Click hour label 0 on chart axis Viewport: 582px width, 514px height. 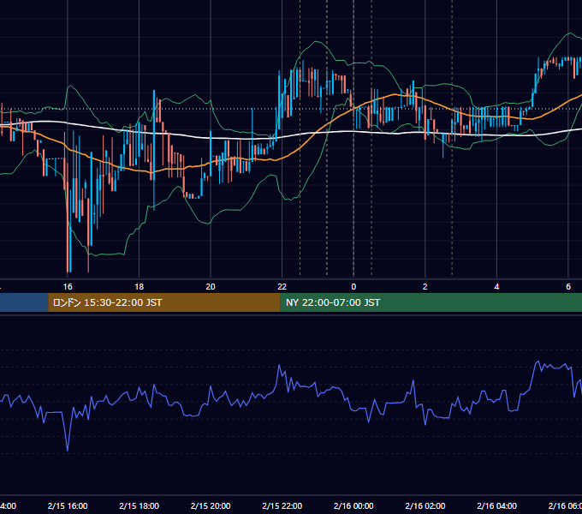click(x=353, y=286)
